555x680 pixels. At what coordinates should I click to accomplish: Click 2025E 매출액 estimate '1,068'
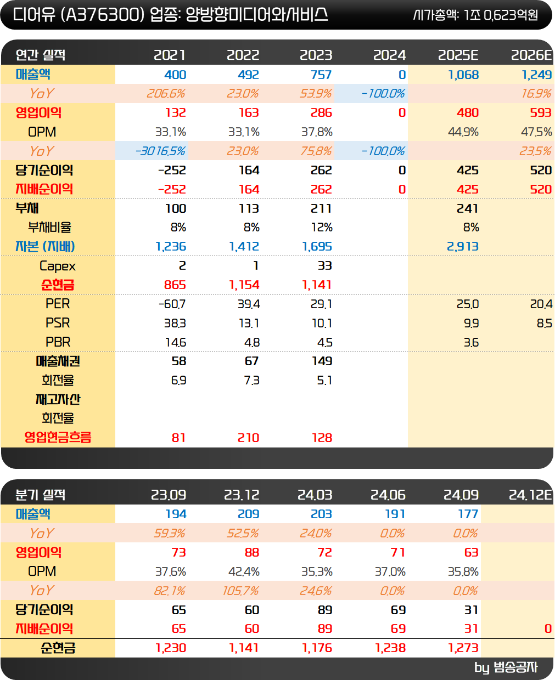(463, 75)
